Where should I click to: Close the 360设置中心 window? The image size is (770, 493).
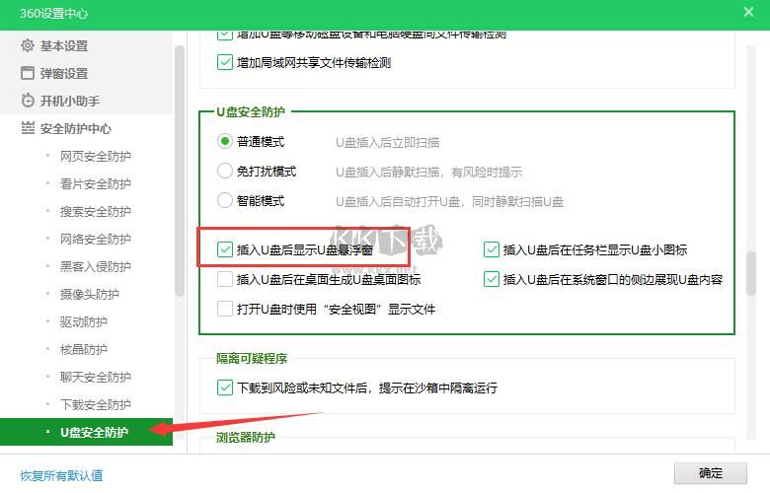(x=748, y=12)
